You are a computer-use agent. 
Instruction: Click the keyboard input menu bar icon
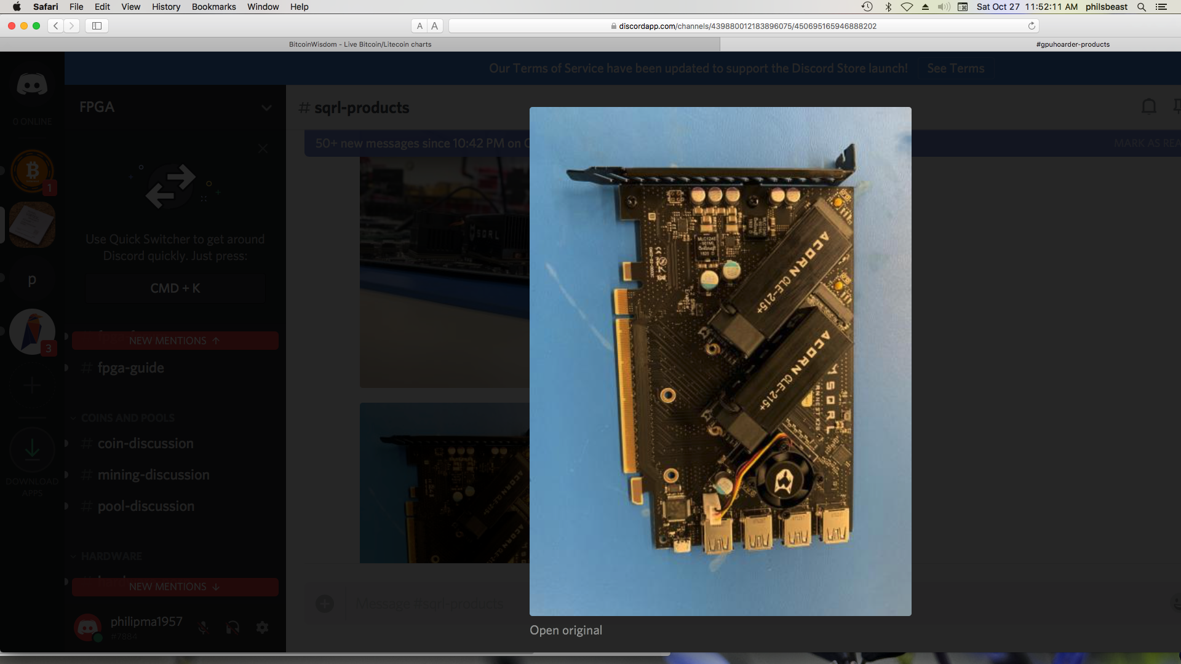click(x=963, y=7)
